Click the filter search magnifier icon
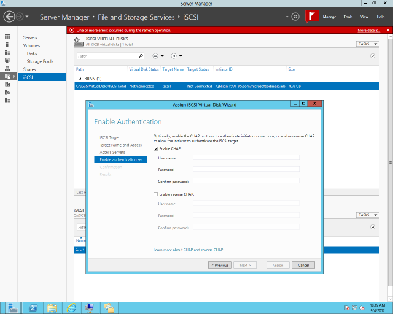 tap(141, 56)
